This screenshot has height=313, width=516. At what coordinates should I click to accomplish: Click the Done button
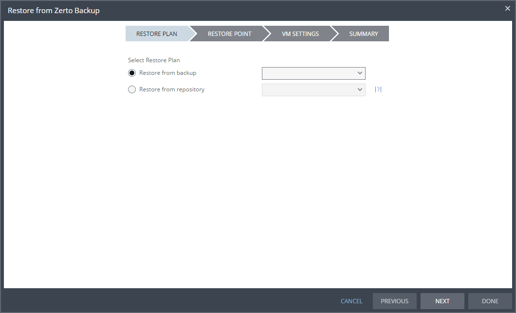tap(490, 301)
